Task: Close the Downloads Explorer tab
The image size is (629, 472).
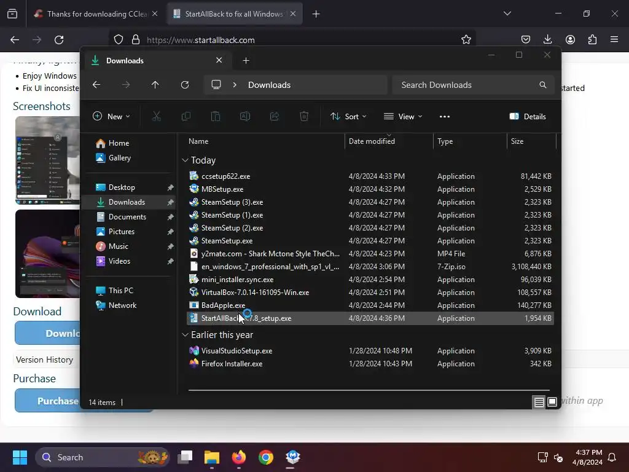Action: [219, 60]
